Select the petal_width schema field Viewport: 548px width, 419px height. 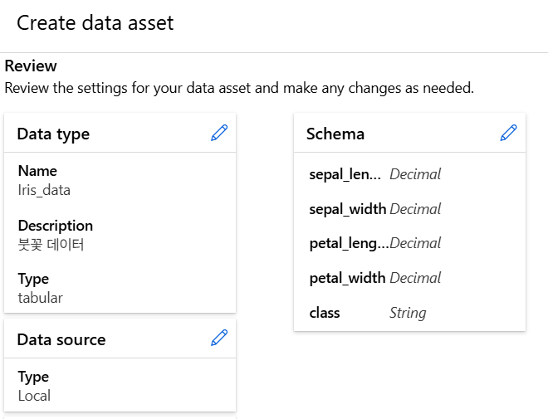pos(347,277)
